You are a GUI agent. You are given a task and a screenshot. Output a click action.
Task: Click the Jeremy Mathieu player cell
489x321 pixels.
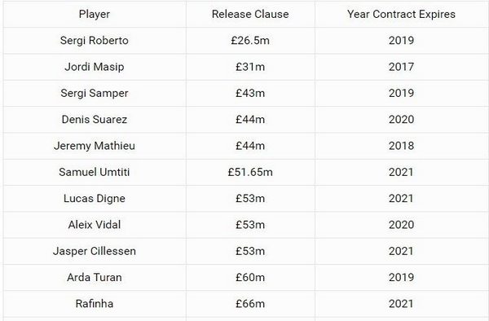95,146
